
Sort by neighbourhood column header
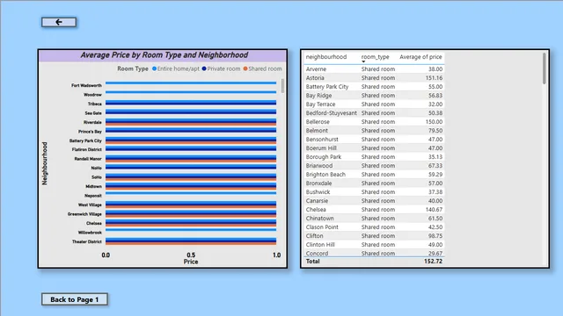pyautogui.click(x=326, y=57)
